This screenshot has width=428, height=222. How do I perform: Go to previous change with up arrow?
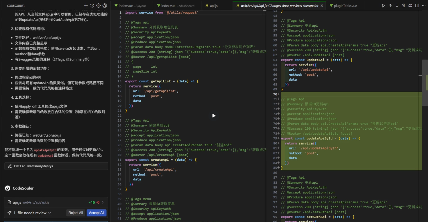(390, 6)
